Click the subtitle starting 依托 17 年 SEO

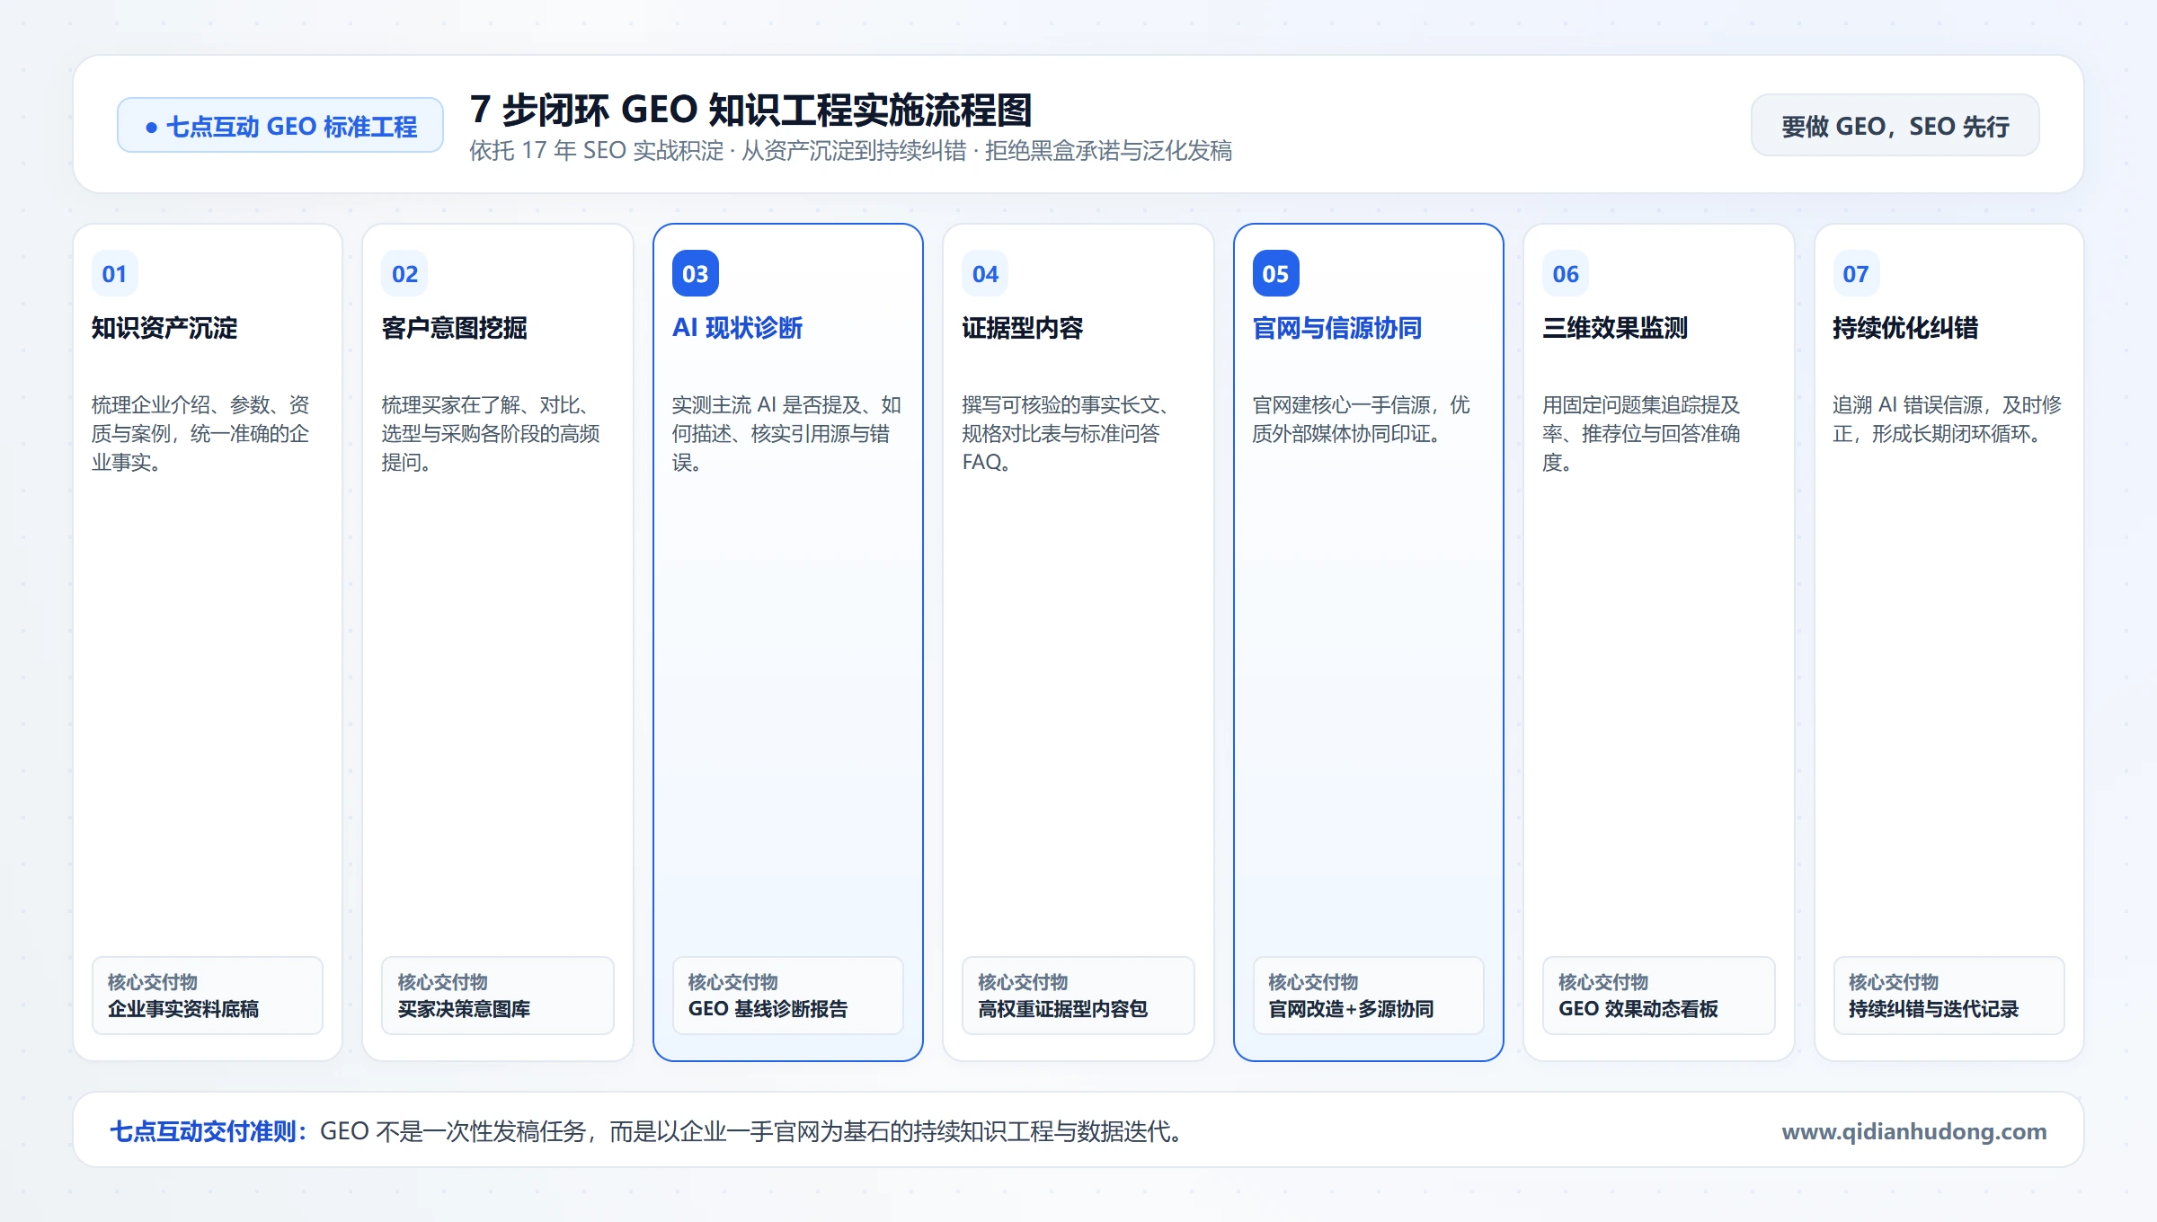[850, 150]
